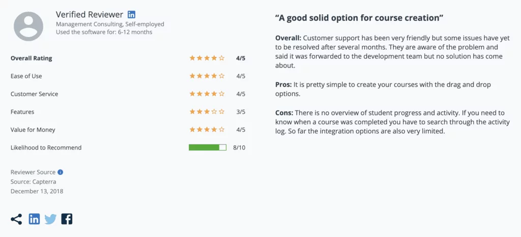Viewport: 521px width, 237px height.
Task: Click the 8/10 recommendation score
Action: point(239,147)
